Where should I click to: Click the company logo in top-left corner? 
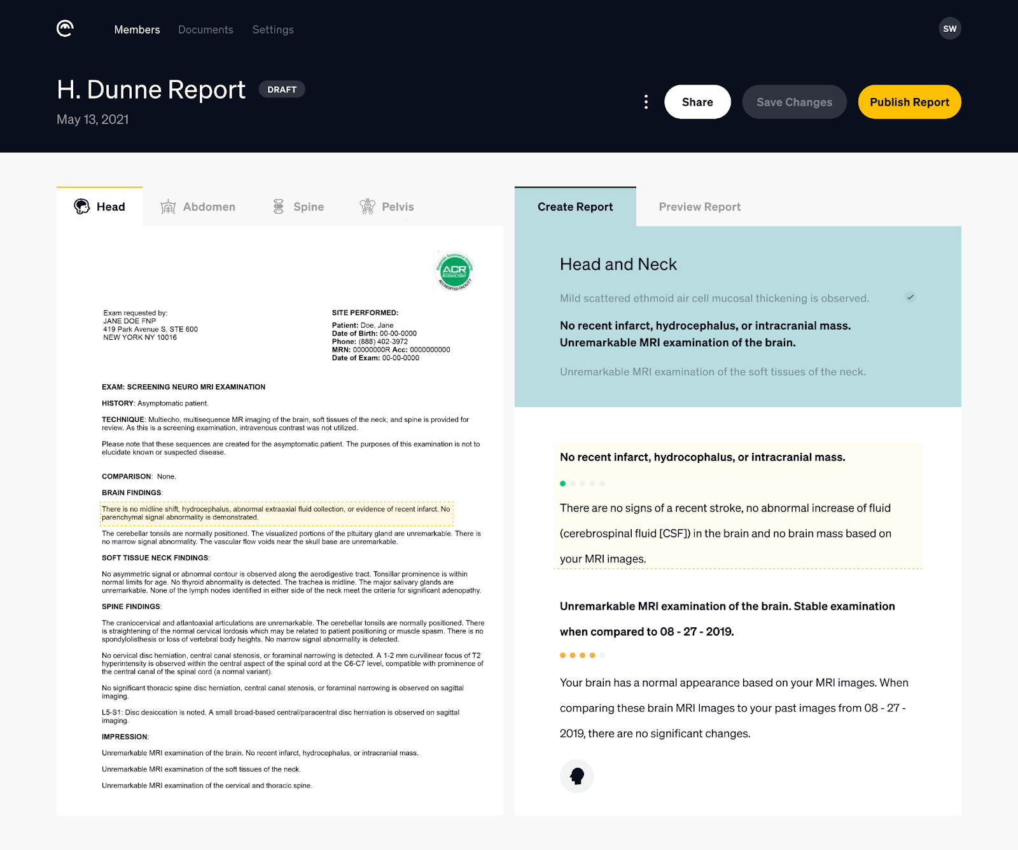[64, 28]
